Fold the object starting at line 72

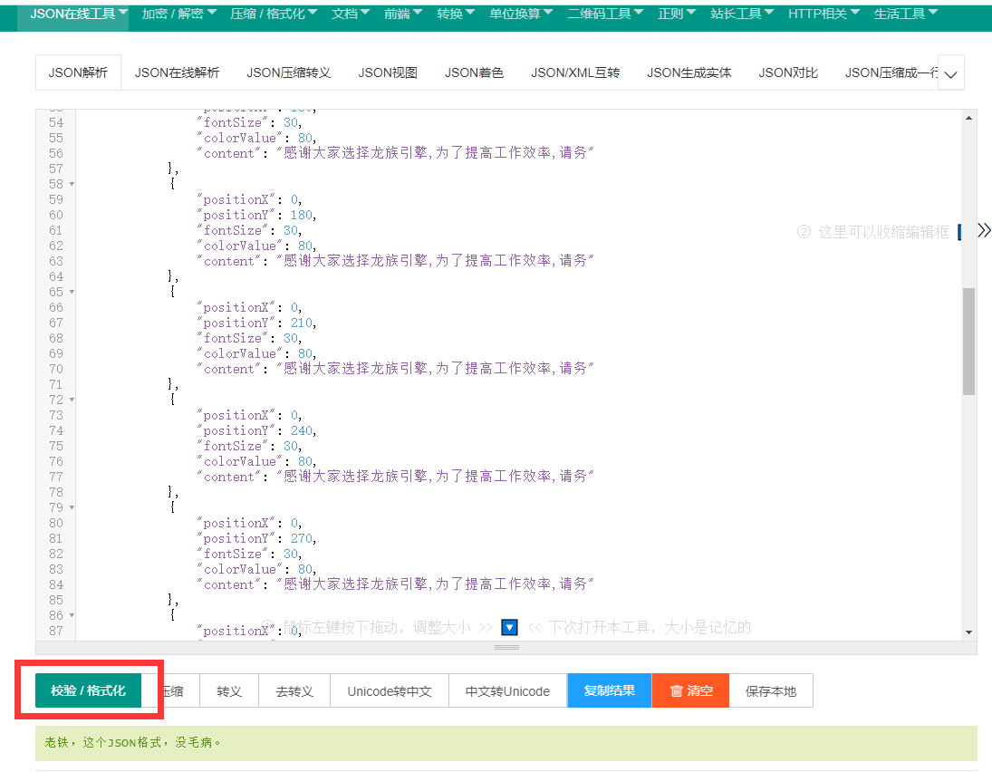click(72, 400)
